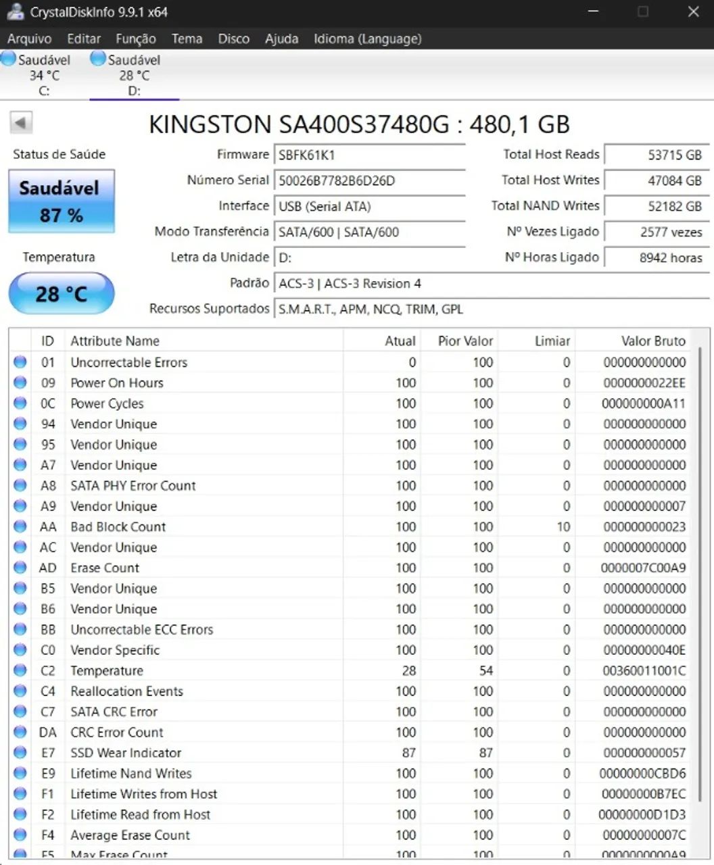
Task: Open the Tema menu
Action: [x=187, y=39]
